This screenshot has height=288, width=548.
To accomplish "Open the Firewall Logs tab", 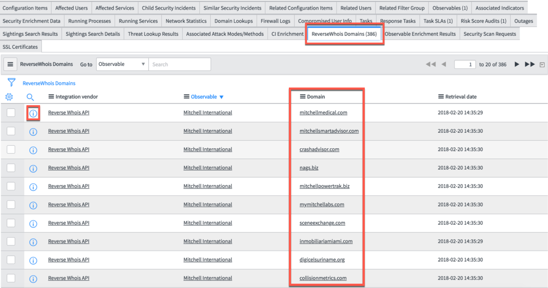I will [275, 21].
